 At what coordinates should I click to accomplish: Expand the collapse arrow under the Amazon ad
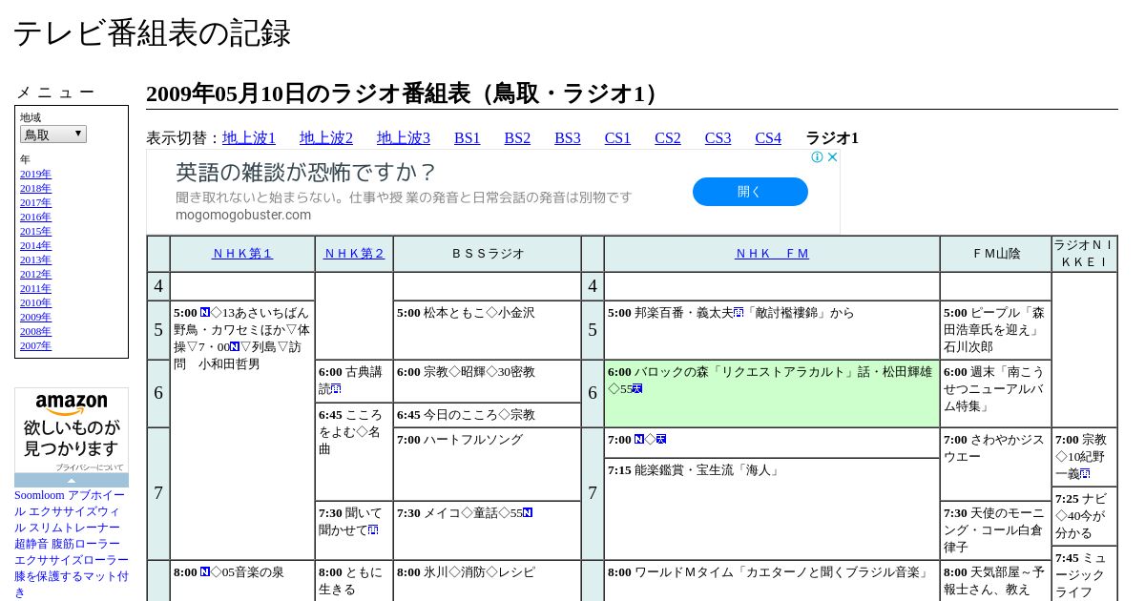[x=72, y=481]
